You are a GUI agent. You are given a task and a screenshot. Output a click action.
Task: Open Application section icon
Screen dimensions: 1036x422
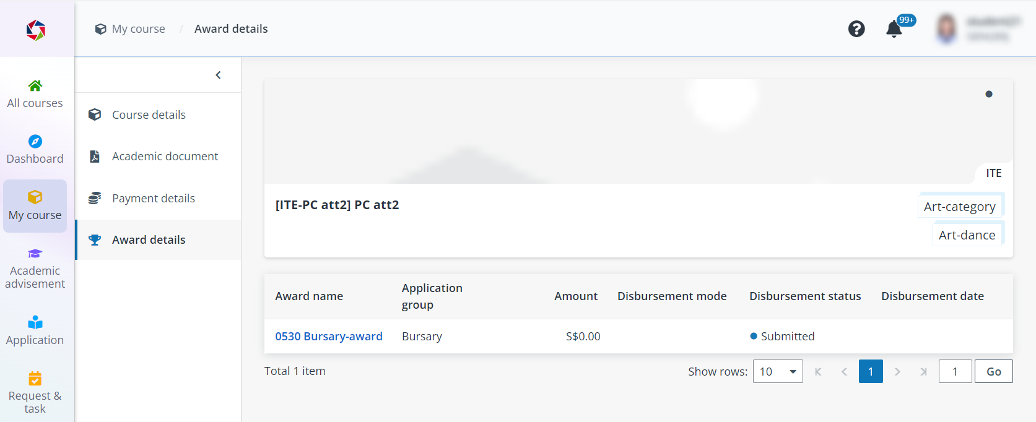35,322
